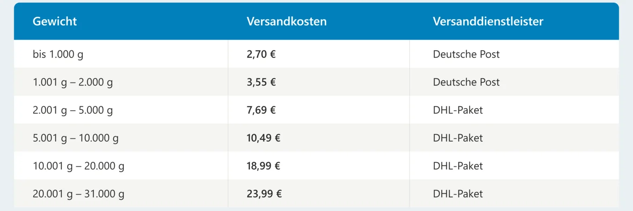Click the 3,55 € shipping cost

pyautogui.click(x=261, y=82)
